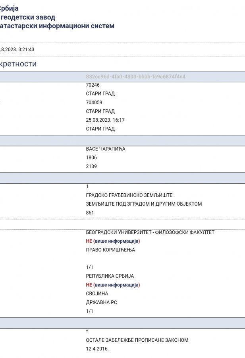Select the number 704059

pyautogui.click(x=94, y=102)
